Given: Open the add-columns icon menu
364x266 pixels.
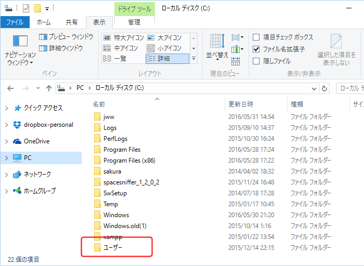Looking at the screenshot, I should coord(237,49).
